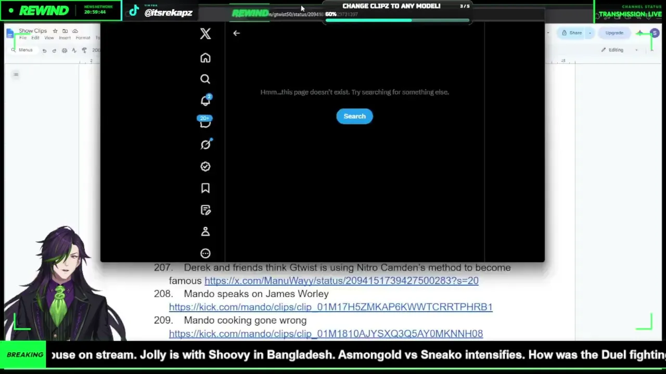Click the TikTok @itsrekapz handle
Screen dimensions: 666x374
coord(168,12)
